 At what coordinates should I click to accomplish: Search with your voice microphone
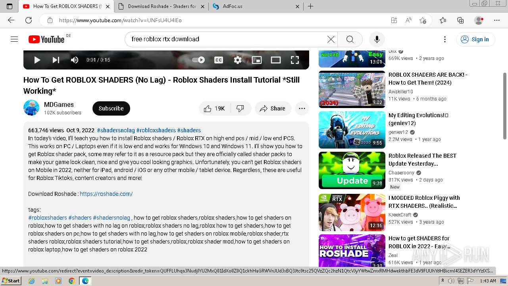(x=377, y=39)
